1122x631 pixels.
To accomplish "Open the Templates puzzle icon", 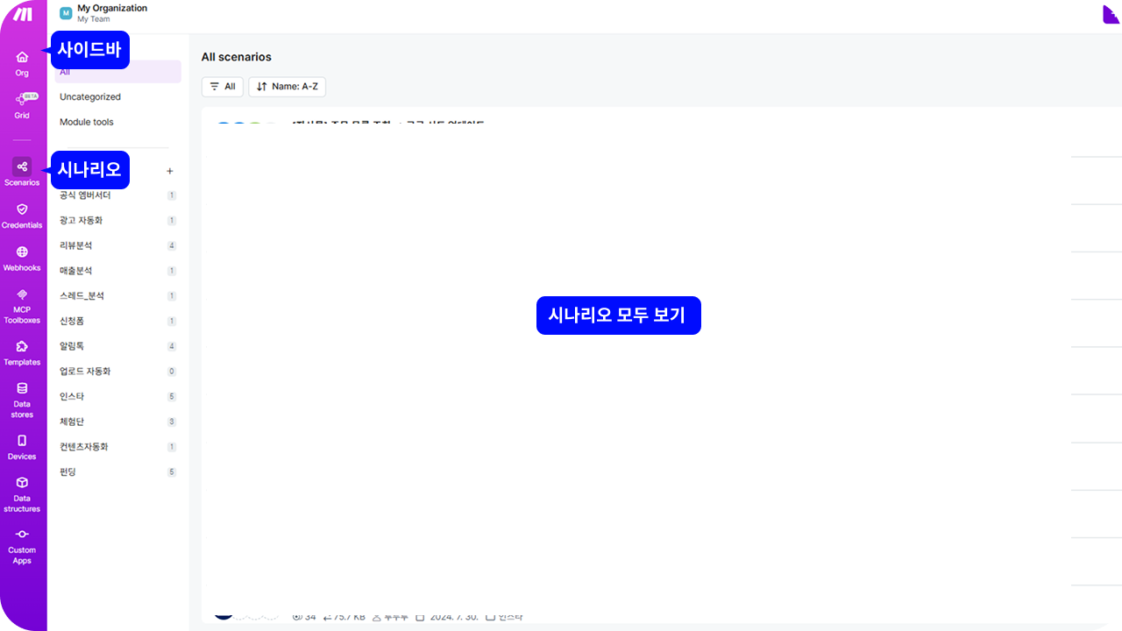I will coord(22,346).
